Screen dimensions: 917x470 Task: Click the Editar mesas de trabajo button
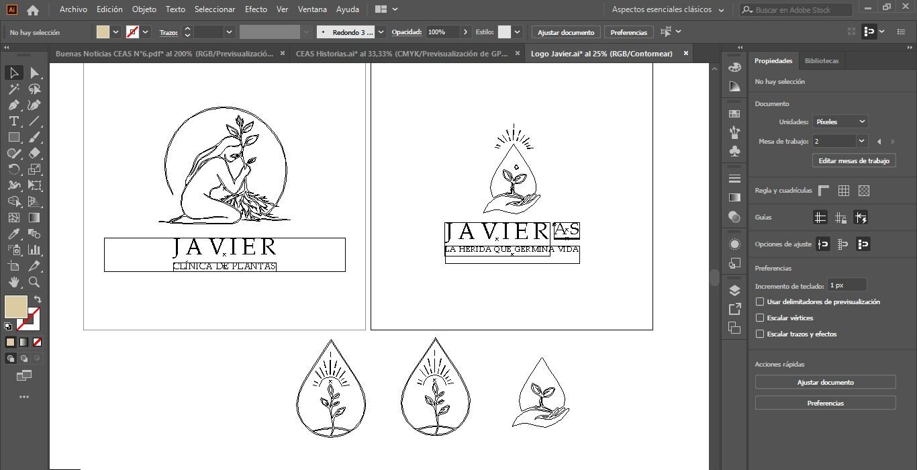tap(854, 161)
